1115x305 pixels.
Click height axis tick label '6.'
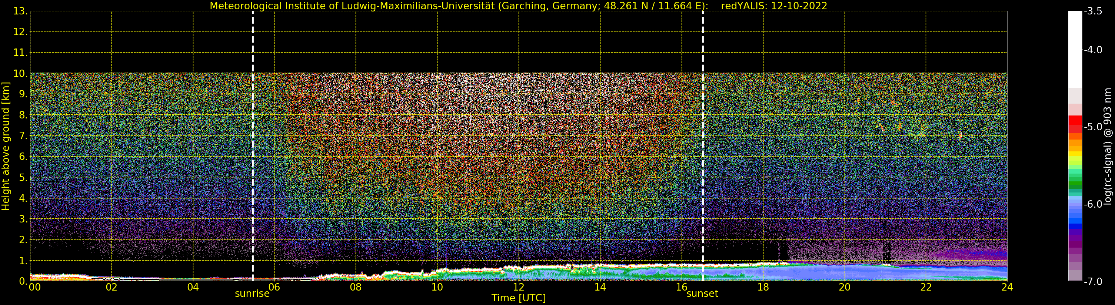tap(23, 157)
